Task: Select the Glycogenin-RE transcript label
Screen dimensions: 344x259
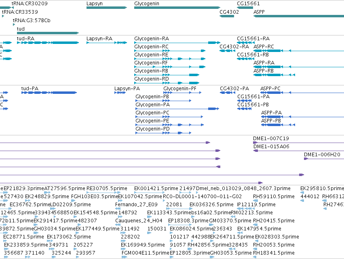Action: point(151,55)
